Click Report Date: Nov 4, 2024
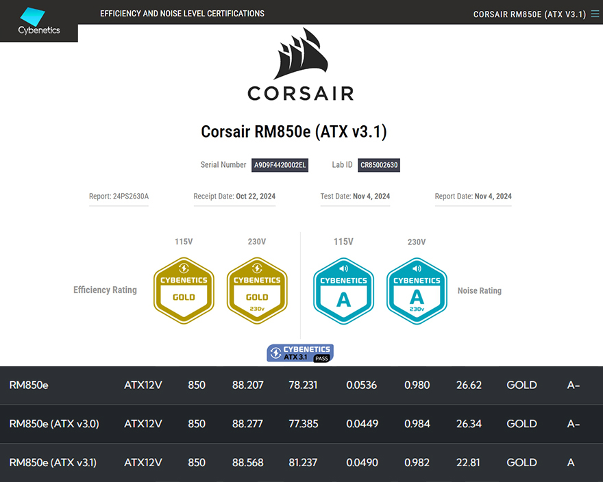 473,196
